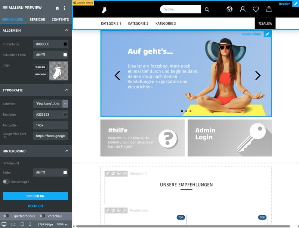Click the Unsere Empfehlungen heading
The width and height of the screenshot is (299, 228).
pos(186,185)
